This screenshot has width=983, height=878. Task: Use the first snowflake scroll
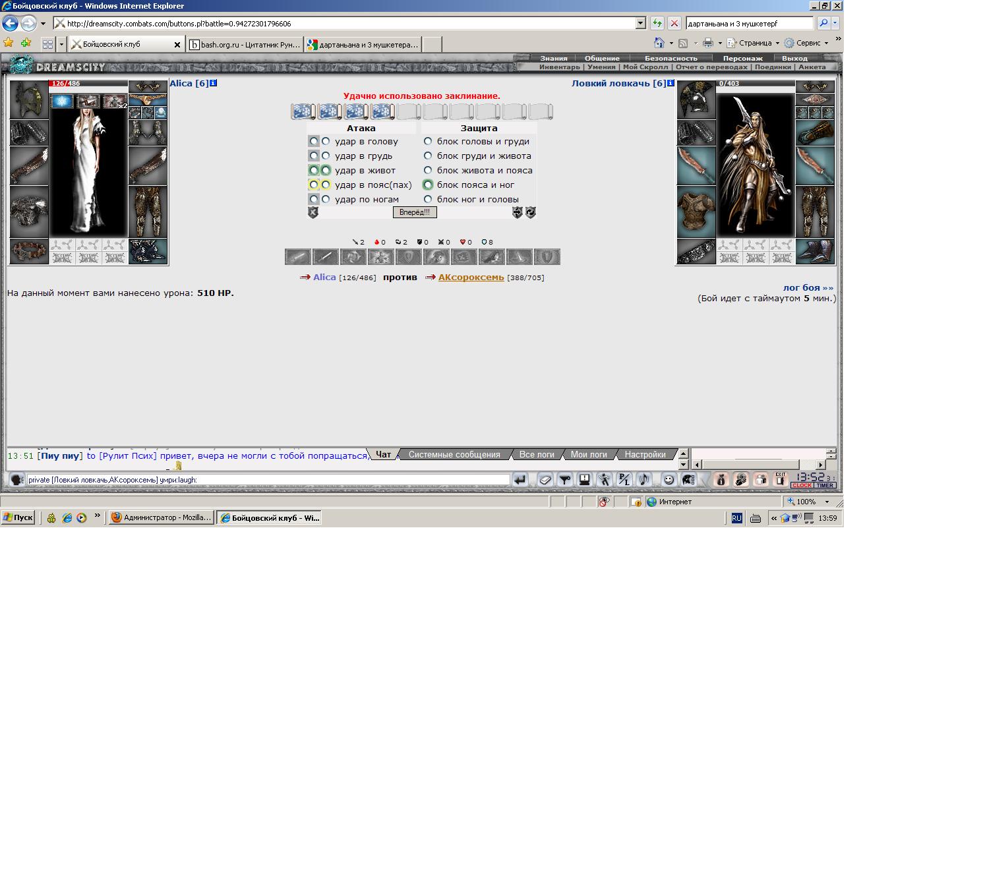coord(303,111)
